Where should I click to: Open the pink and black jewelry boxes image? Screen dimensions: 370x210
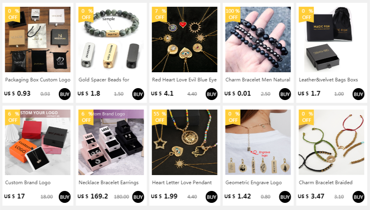(111, 142)
